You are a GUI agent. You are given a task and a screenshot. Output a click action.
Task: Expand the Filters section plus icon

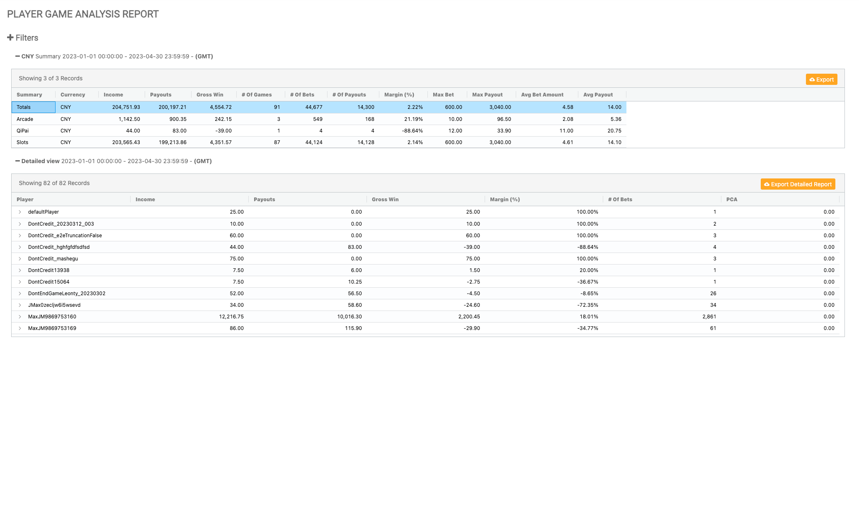[x=10, y=38]
